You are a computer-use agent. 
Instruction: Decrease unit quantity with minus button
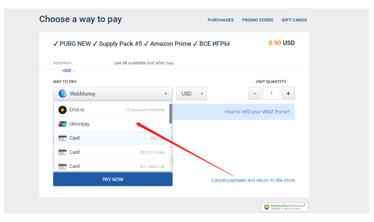[x=255, y=93]
